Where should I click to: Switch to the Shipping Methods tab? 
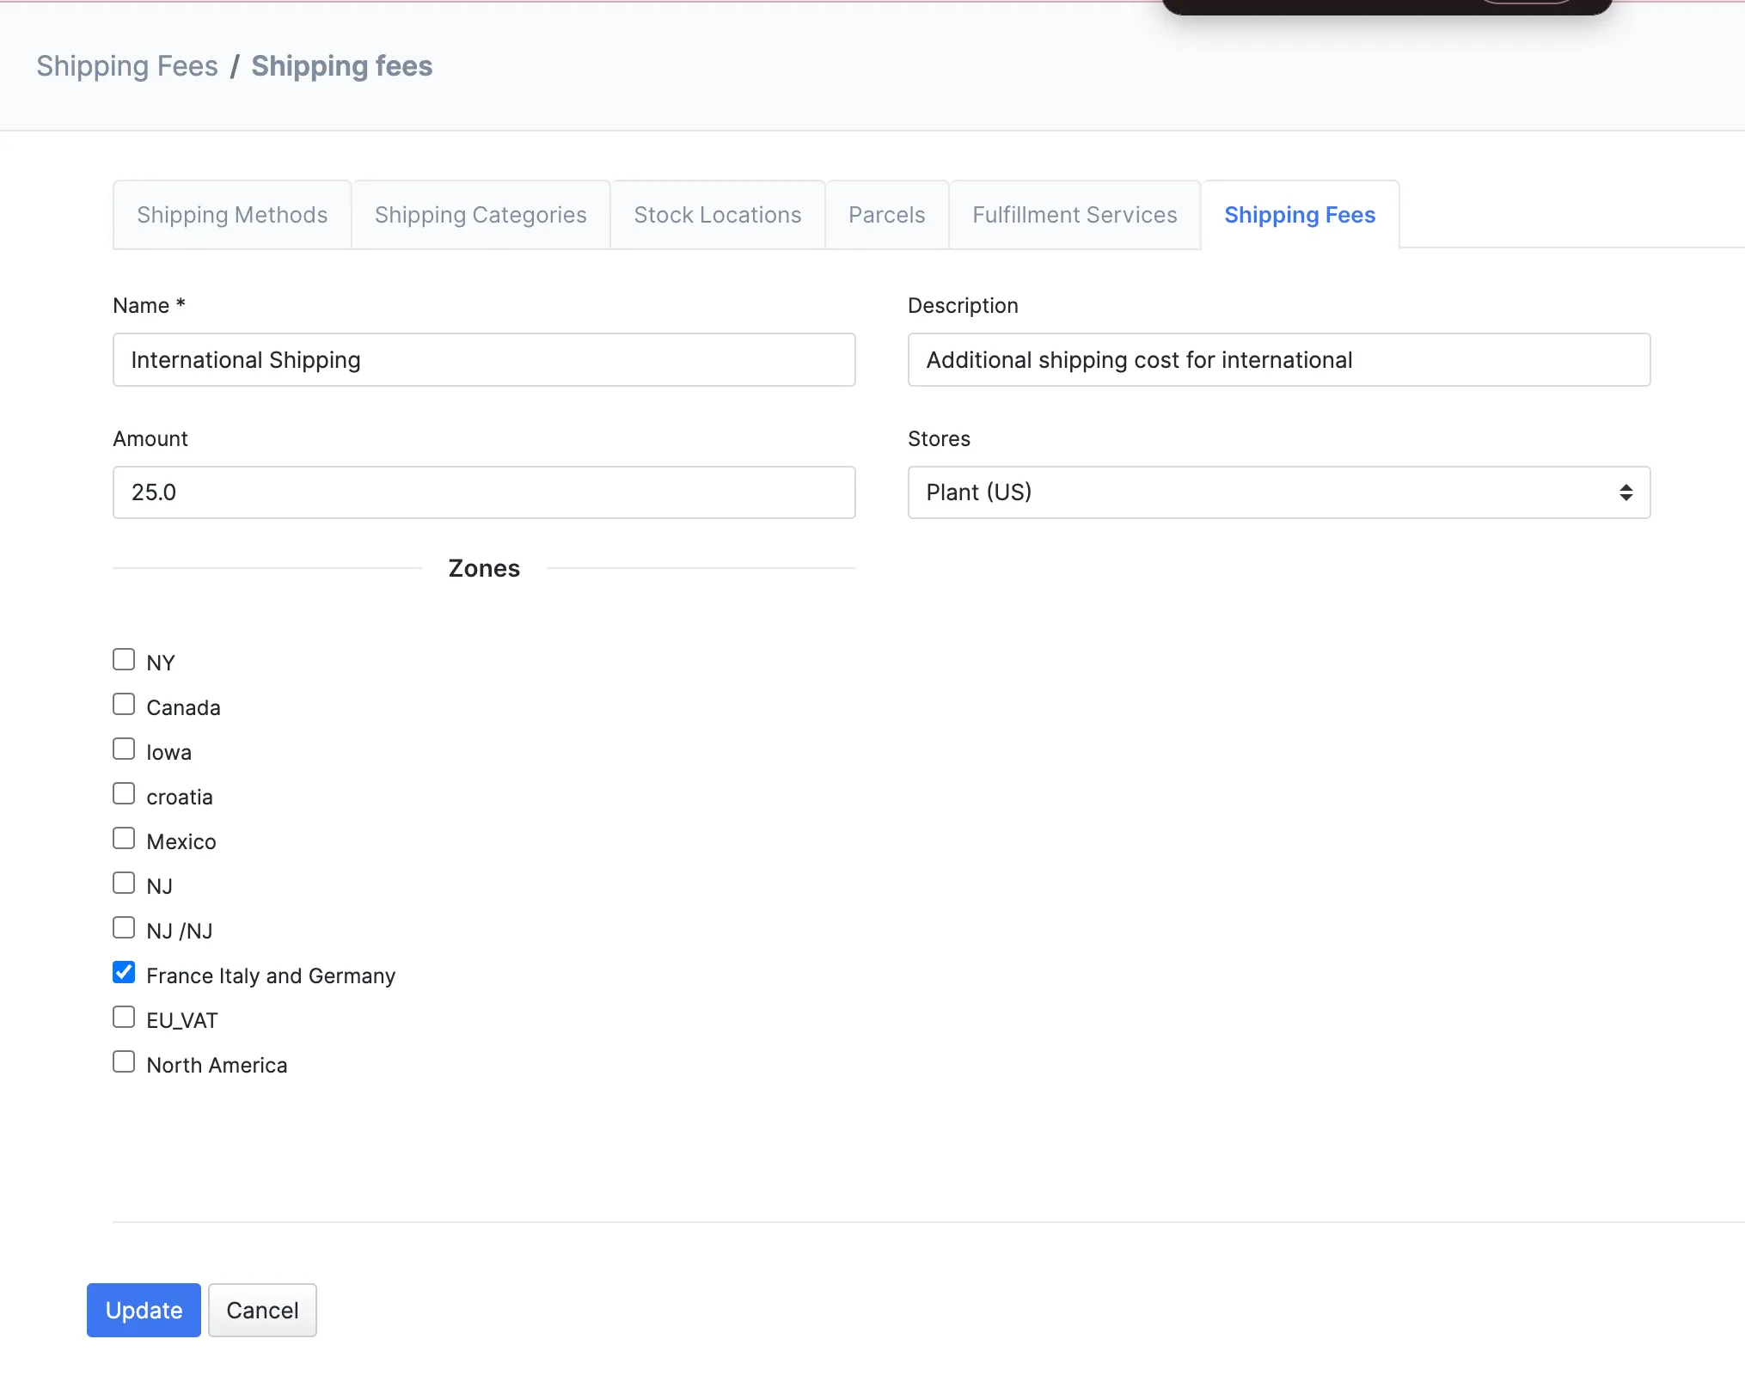coord(232,215)
